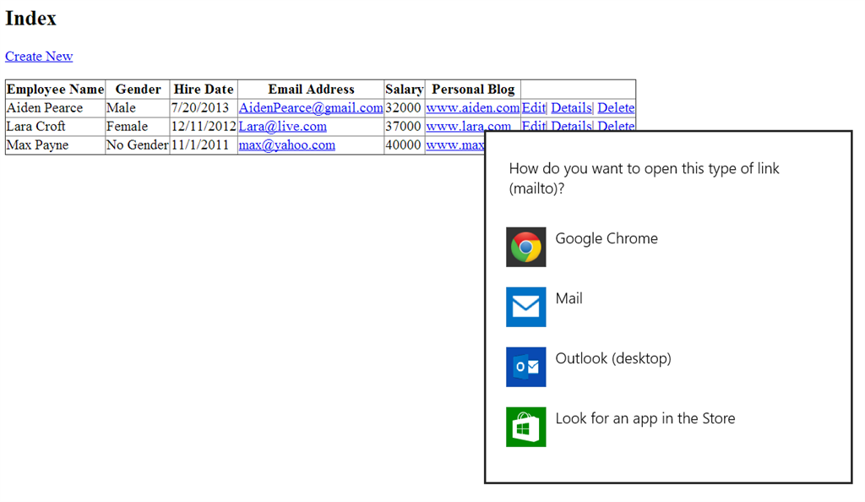Image resolution: width=865 pixels, height=502 pixels.
Task: Click the blue Mail envelope icon
Action: coord(525,307)
